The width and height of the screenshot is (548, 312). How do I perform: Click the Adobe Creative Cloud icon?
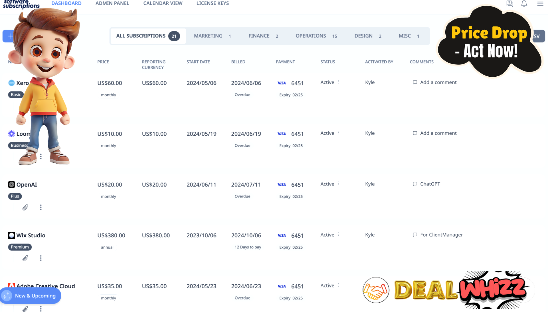tap(11, 286)
